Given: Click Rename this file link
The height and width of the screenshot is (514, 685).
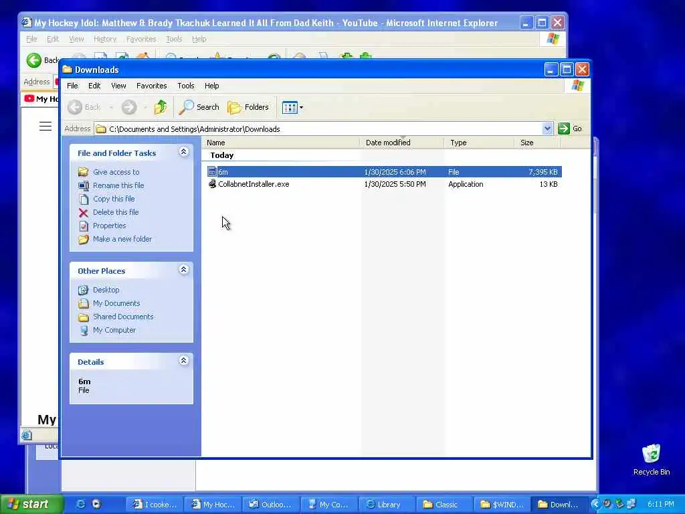Looking at the screenshot, I should coord(118,185).
